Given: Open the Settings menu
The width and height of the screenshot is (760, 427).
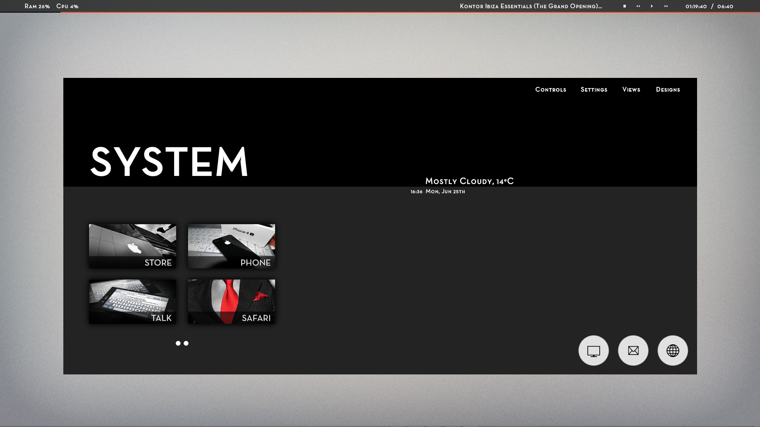Looking at the screenshot, I should (594, 90).
